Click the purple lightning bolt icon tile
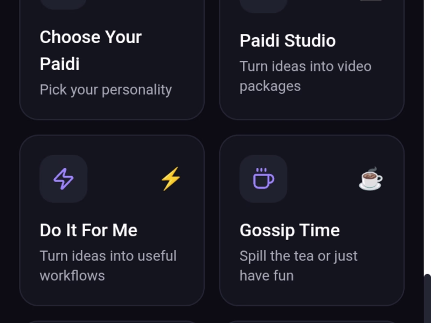The image size is (431, 323). (x=64, y=179)
